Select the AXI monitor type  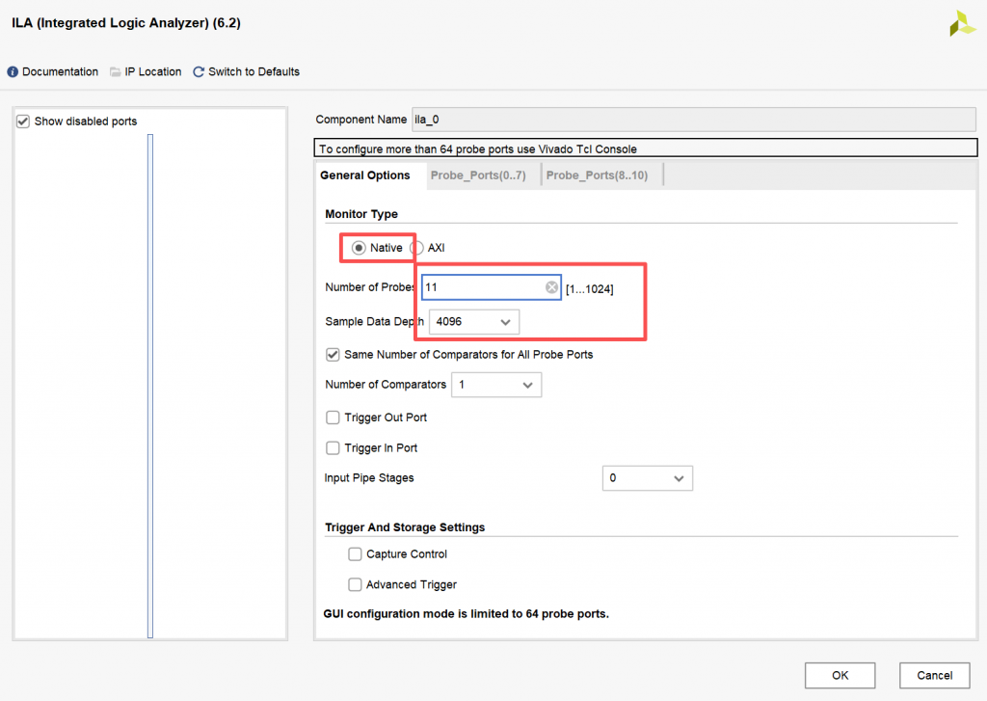pos(417,248)
